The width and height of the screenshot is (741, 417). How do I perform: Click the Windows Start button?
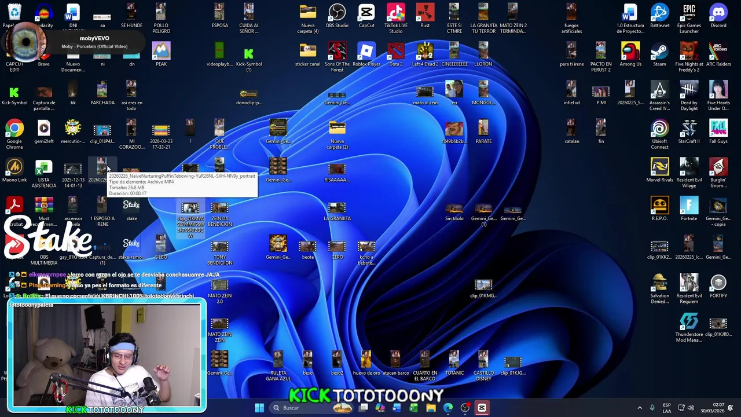(x=259, y=408)
